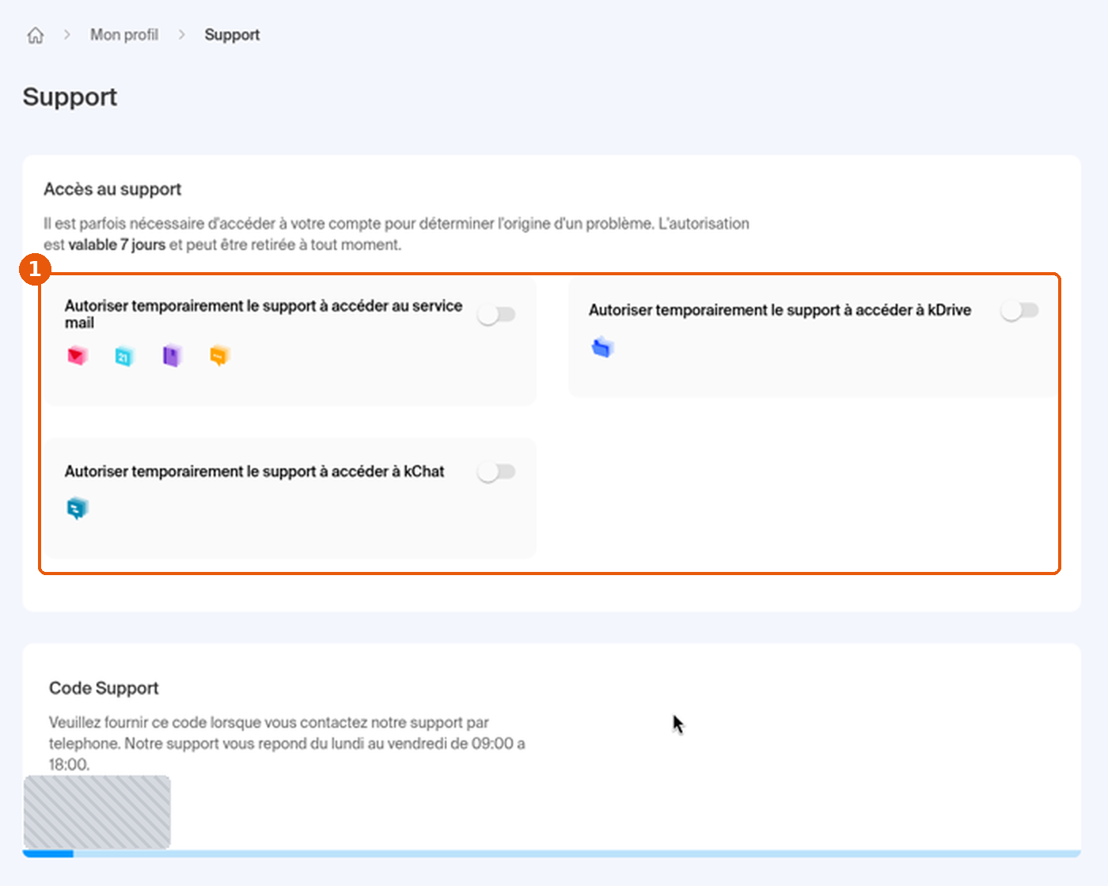
Task: Click the Support page title
Action: 70,97
